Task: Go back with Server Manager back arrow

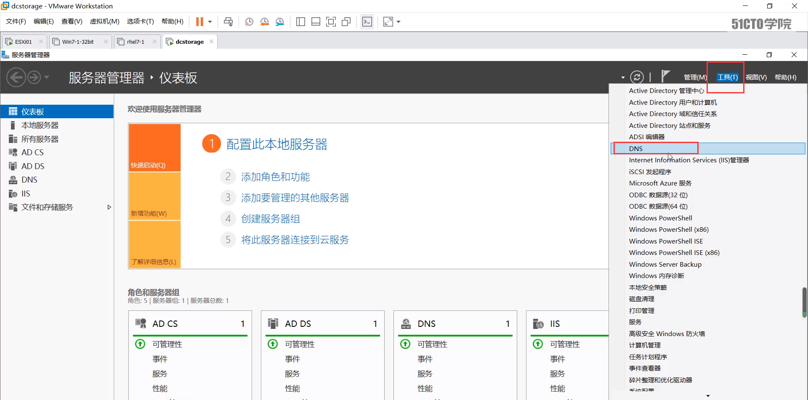Action: (16, 77)
